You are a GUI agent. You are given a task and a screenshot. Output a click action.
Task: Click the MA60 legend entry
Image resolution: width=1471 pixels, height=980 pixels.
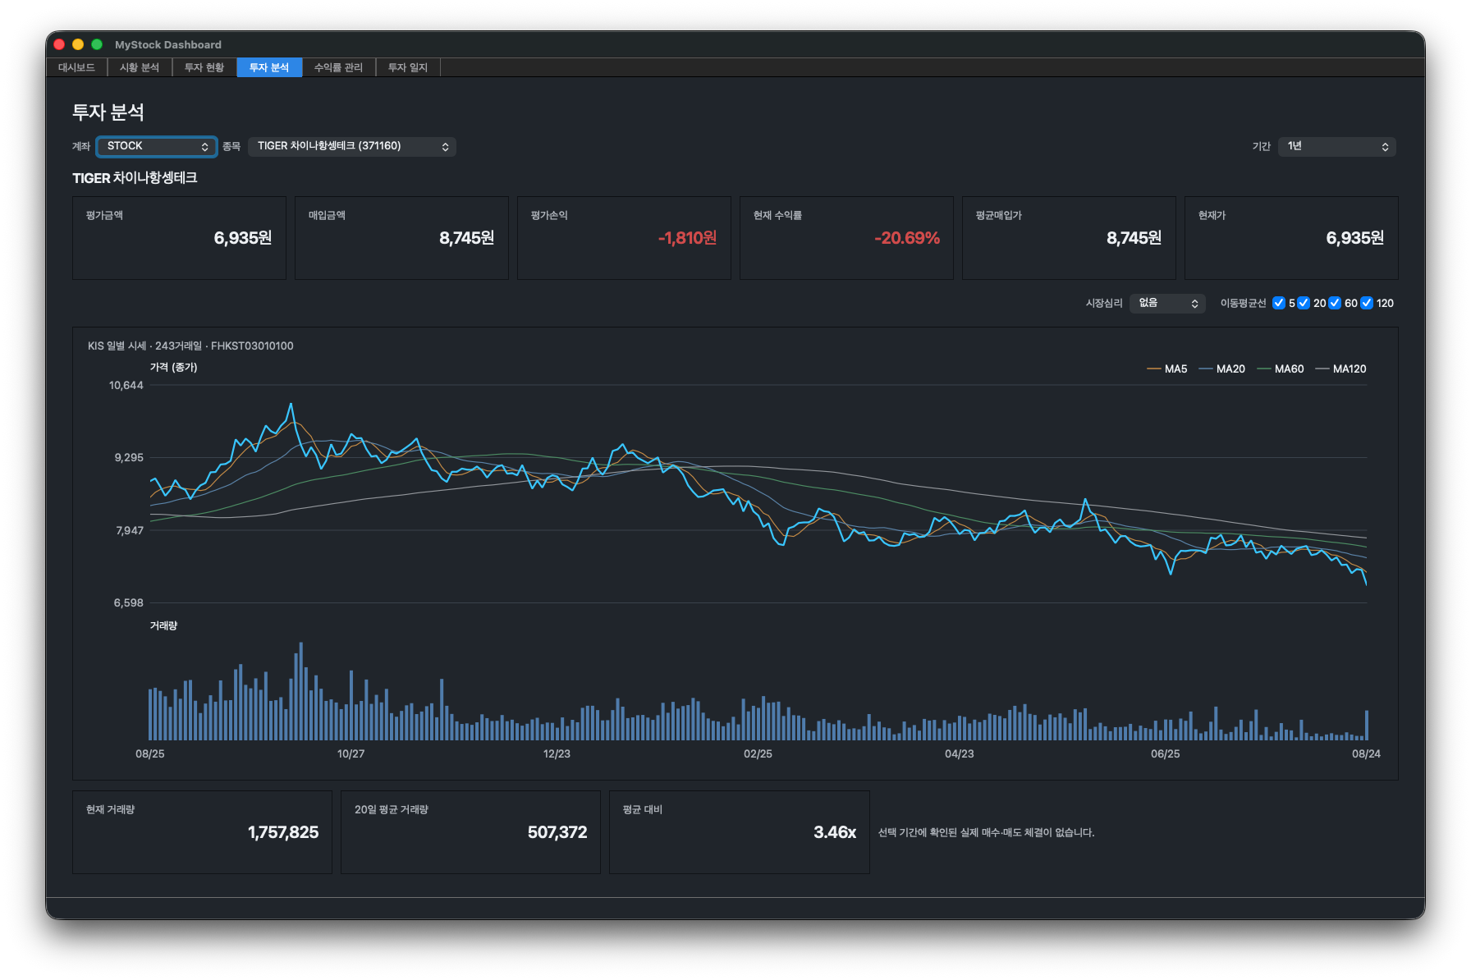pos(1281,369)
